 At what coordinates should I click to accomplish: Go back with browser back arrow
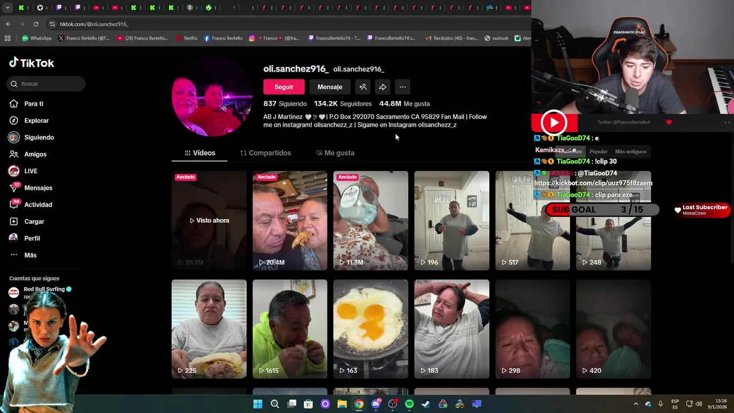click(x=8, y=24)
